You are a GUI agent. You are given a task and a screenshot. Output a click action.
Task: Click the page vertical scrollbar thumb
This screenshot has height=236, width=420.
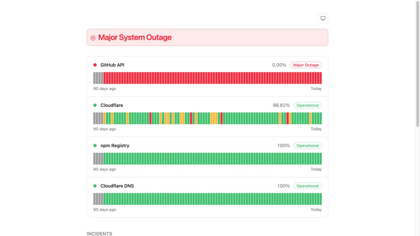coord(418,64)
